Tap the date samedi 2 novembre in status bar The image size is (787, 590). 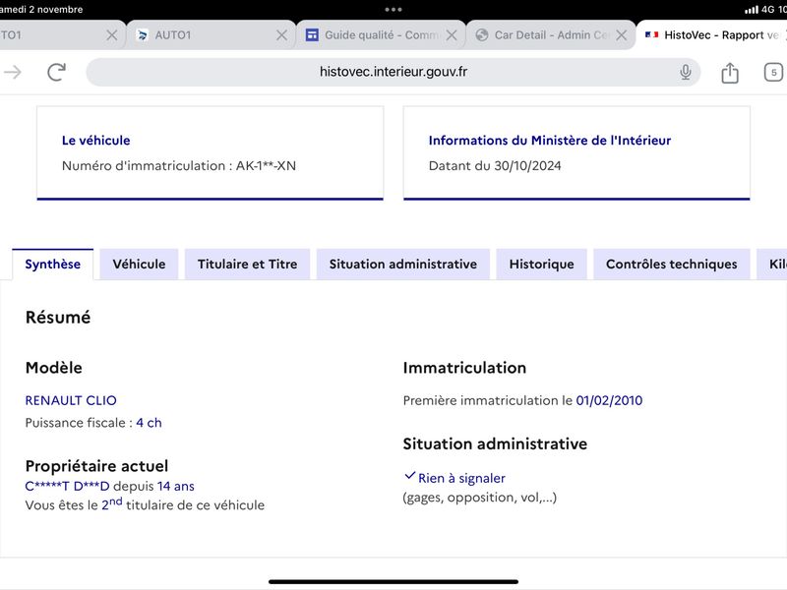(x=41, y=10)
